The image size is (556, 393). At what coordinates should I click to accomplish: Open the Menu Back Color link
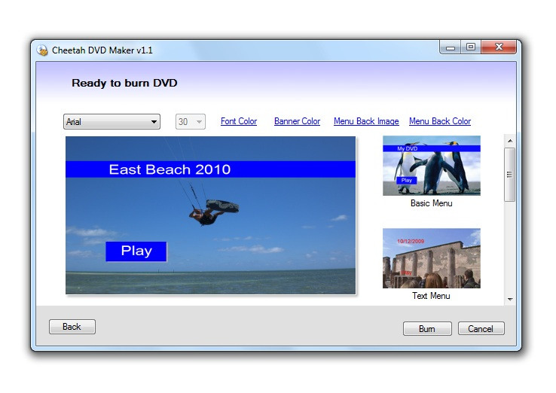pyautogui.click(x=440, y=121)
